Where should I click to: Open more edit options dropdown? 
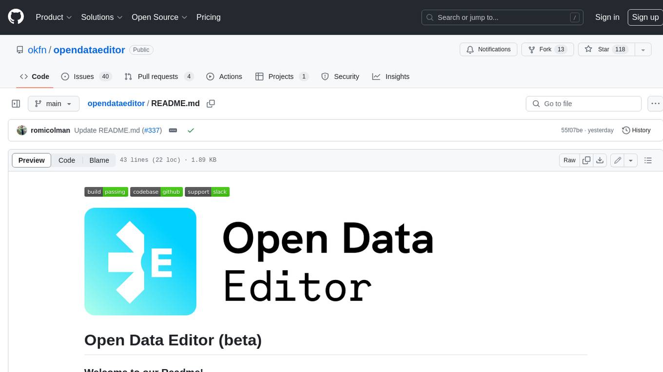tap(631, 160)
